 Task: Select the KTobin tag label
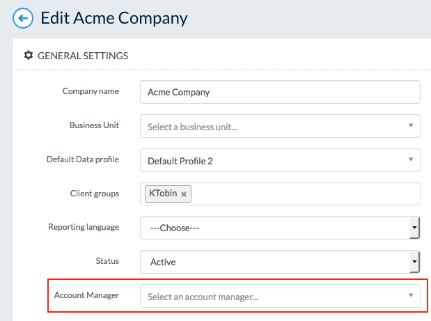point(163,193)
